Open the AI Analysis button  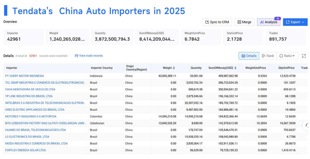coord(269,22)
